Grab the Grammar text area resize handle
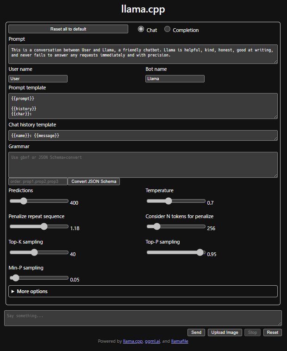Image resolution: width=287 pixels, height=351 pixels. [275, 175]
